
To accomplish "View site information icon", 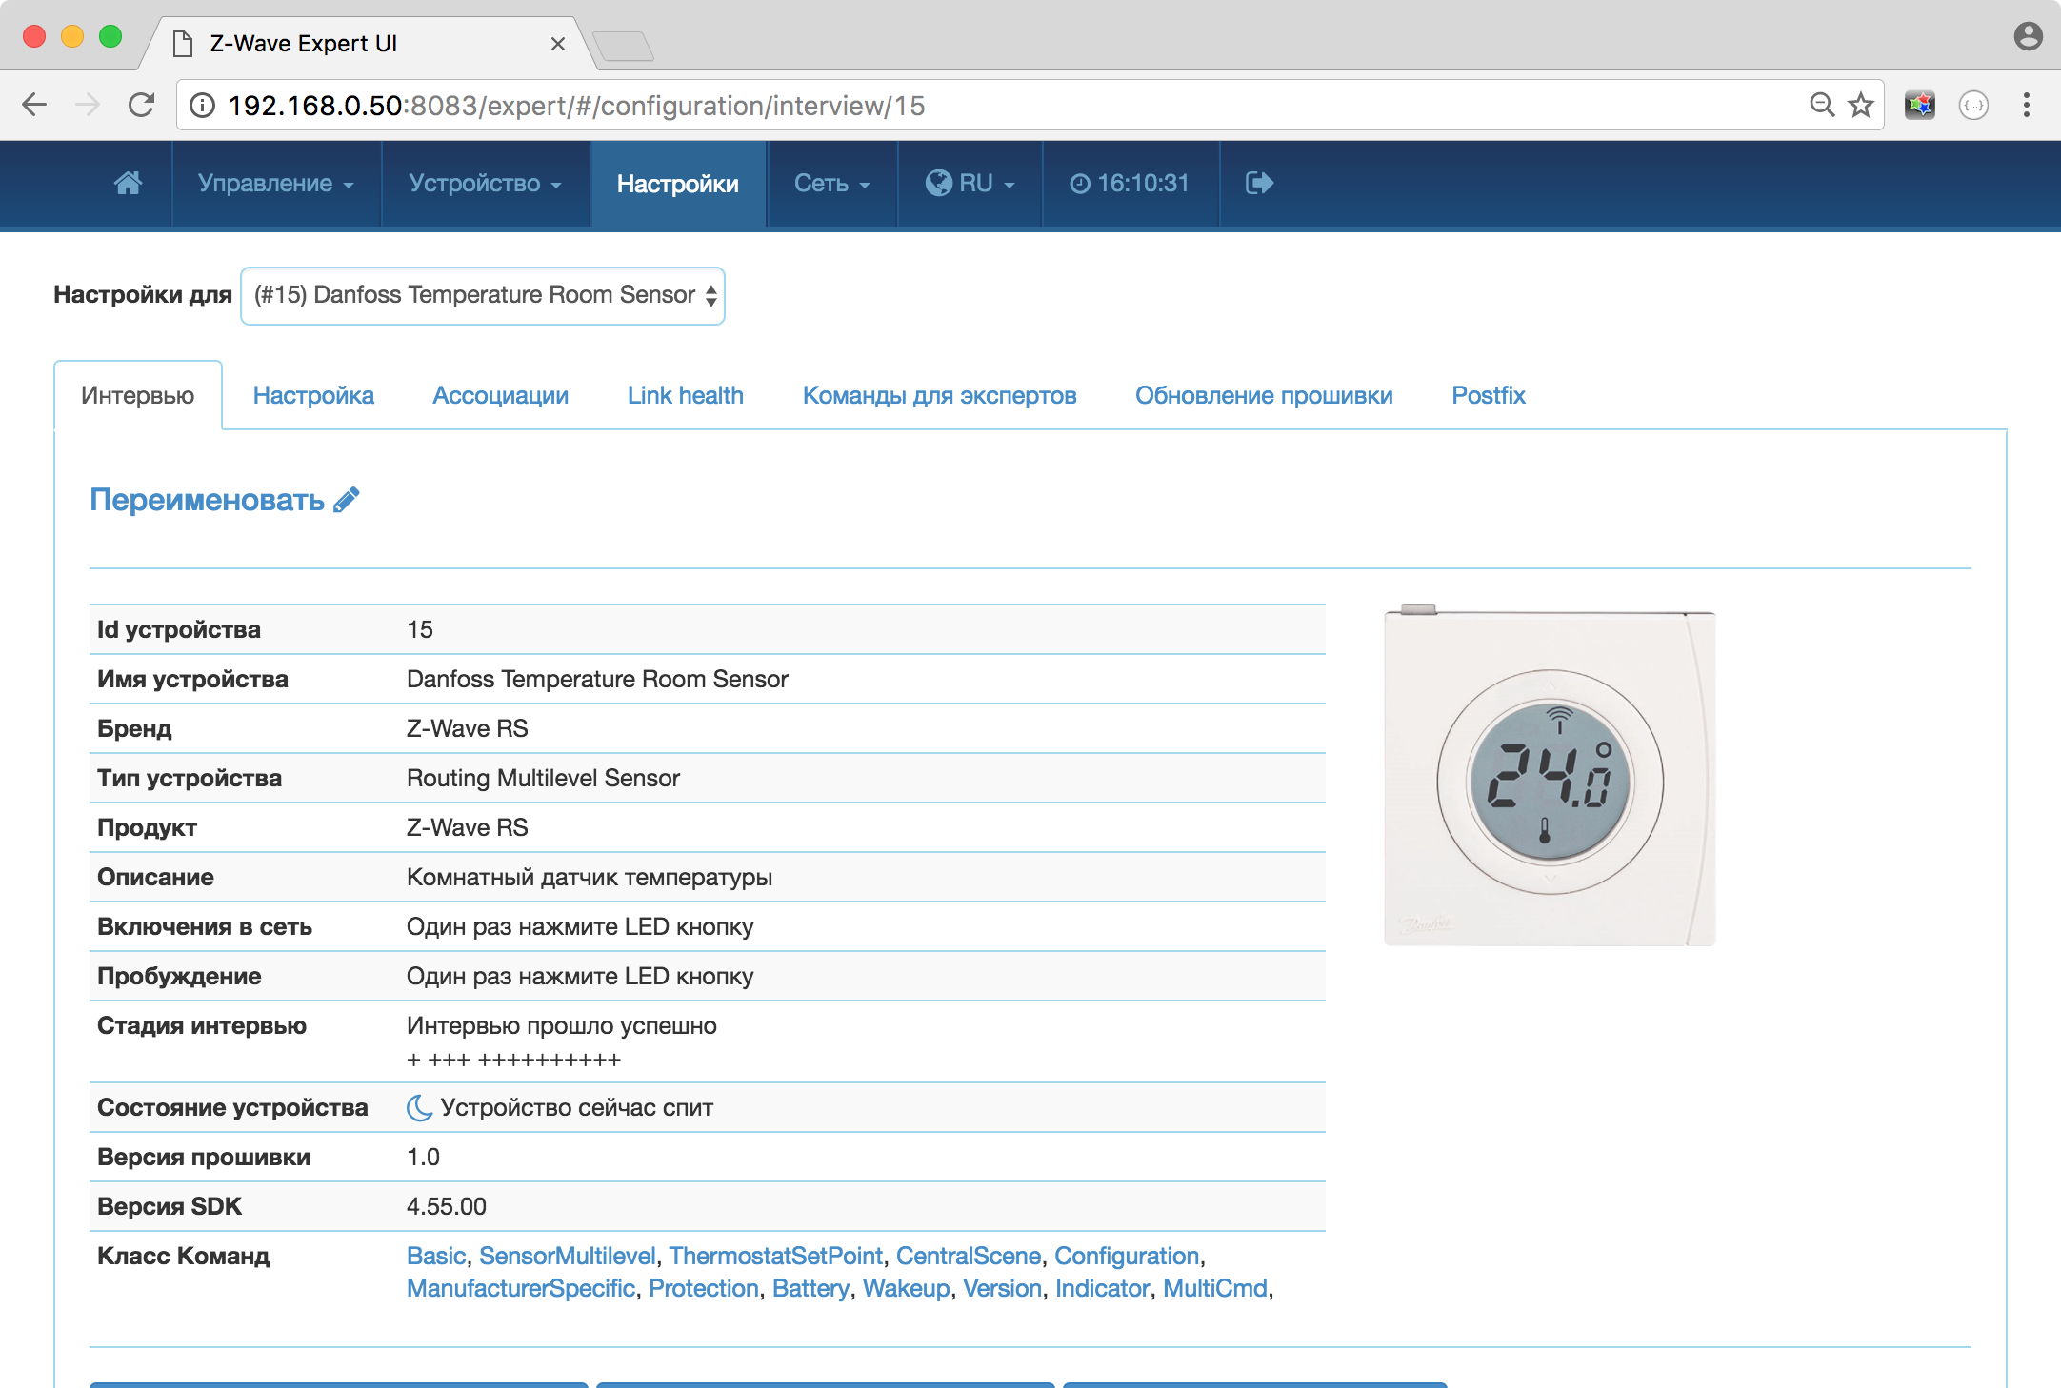I will click(x=202, y=105).
